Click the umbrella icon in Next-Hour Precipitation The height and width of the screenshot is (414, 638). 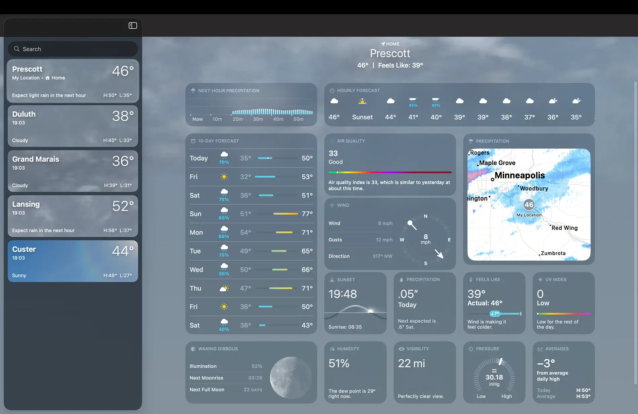pyautogui.click(x=193, y=91)
